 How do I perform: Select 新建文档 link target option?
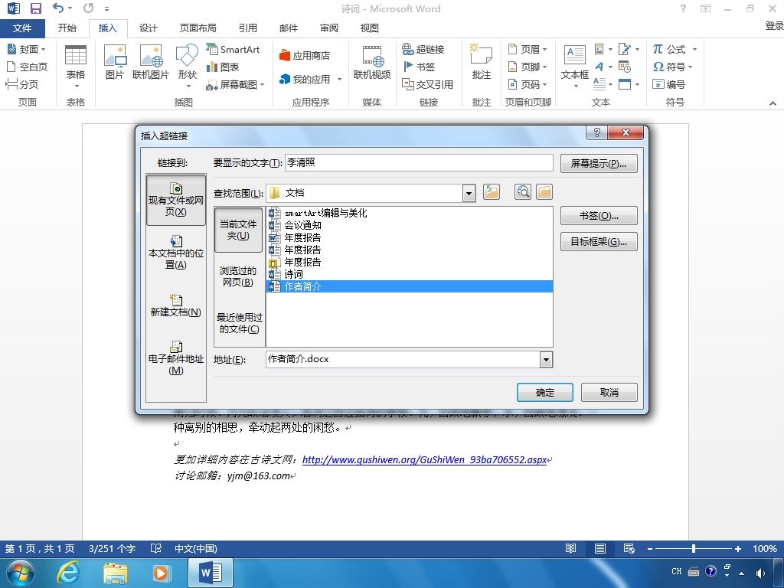coord(176,305)
